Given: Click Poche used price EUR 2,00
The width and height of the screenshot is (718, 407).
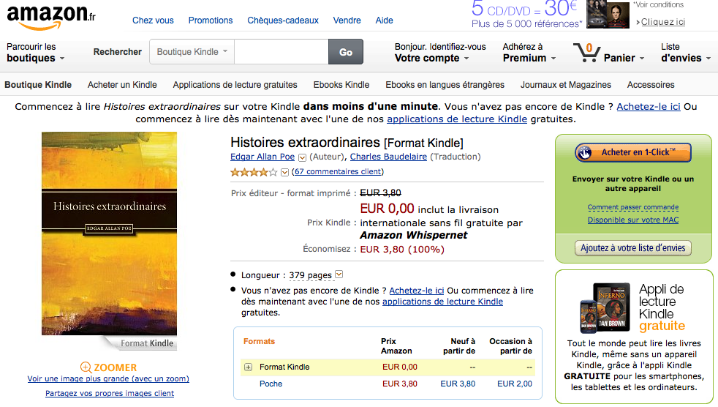Looking at the screenshot, I should pos(515,384).
